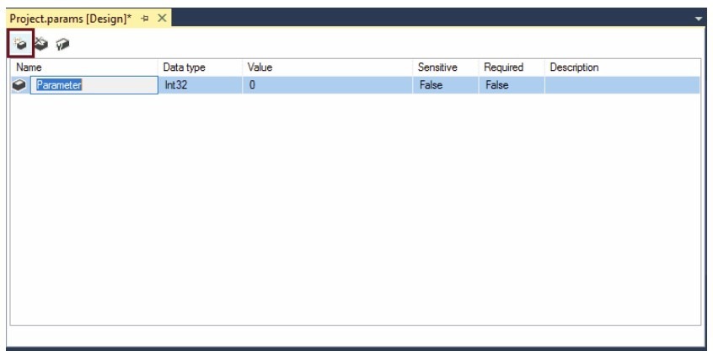Click the Parameter name text field
The height and width of the screenshot is (356, 713).
coord(94,85)
